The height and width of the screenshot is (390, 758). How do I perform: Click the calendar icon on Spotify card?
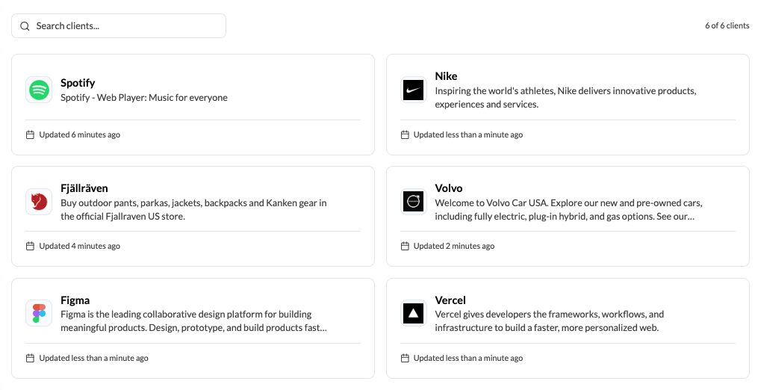point(31,134)
